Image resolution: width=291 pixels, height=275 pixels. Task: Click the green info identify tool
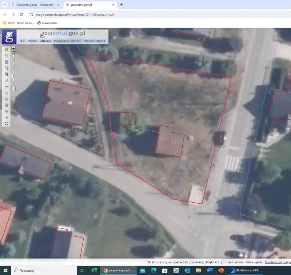pyautogui.click(x=7, y=49)
